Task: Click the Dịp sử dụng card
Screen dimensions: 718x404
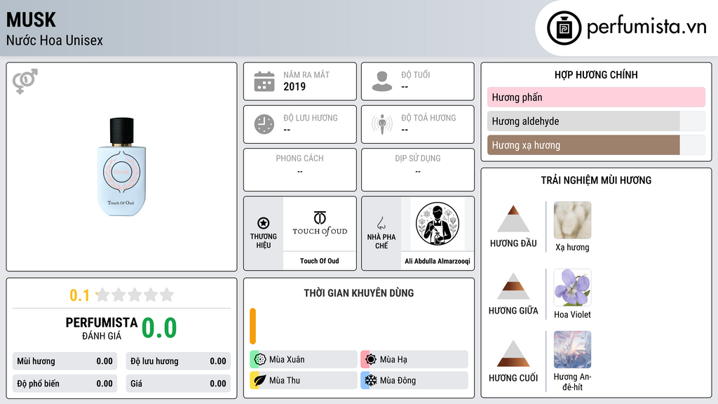Action: (418, 170)
